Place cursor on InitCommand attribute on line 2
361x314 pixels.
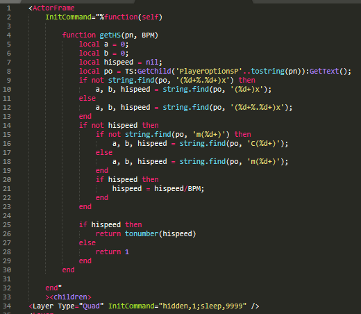pos(69,17)
